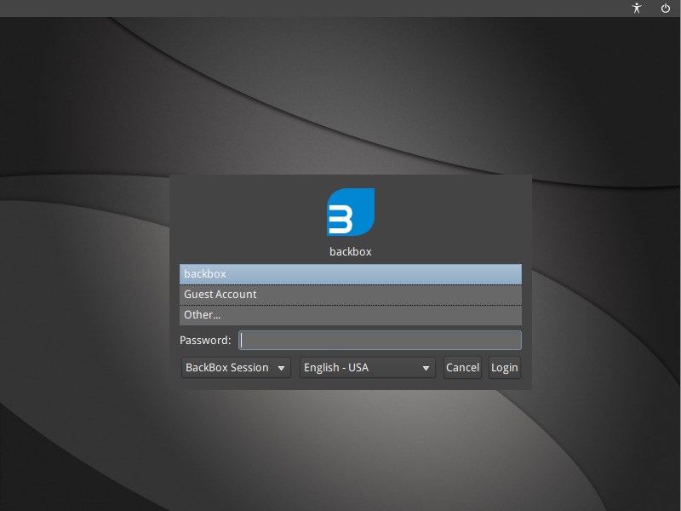This screenshot has width=681, height=511.
Task: Choose the Guest Account entry
Action: point(351,295)
